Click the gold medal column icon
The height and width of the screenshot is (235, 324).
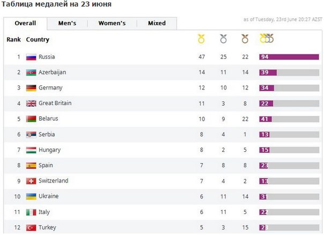(x=201, y=39)
